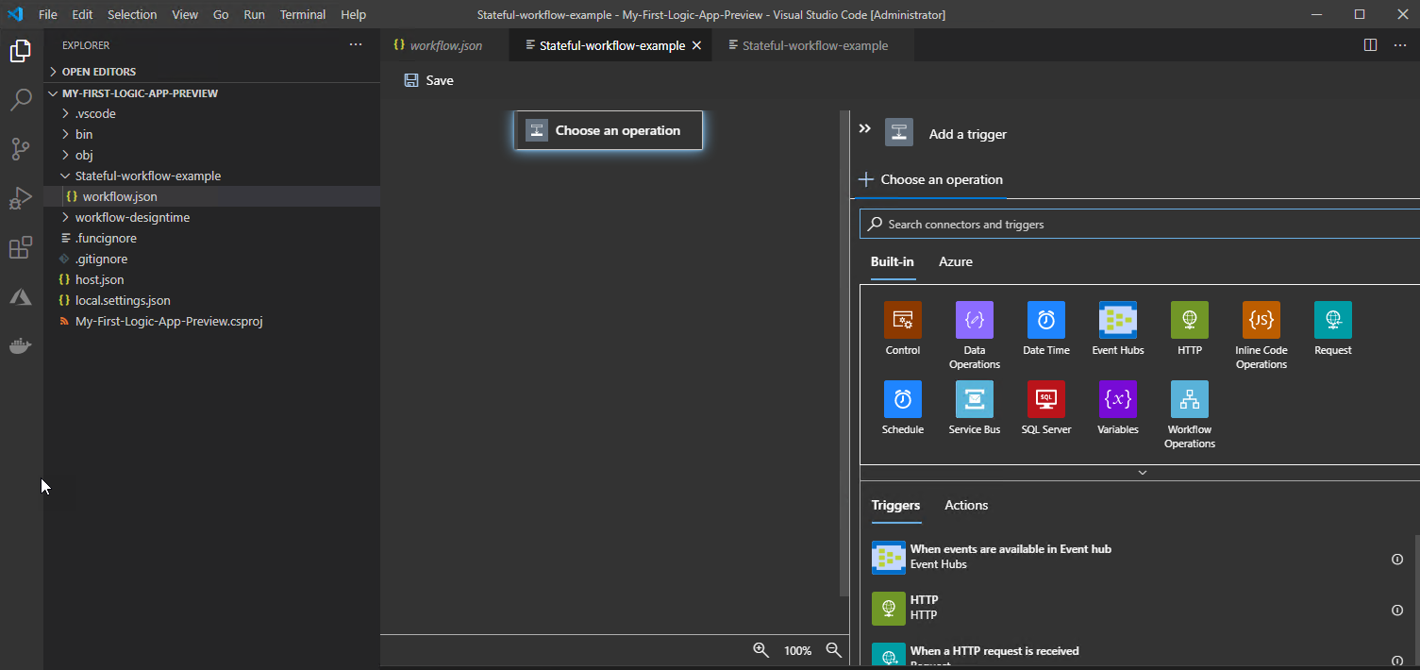Image resolution: width=1420 pixels, height=670 pixels.
Task: Select the SQL Server connector icon
Action: click(1045, 399)
